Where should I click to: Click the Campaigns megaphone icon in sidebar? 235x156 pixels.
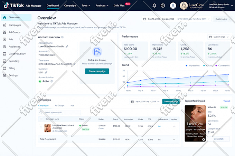4,25
